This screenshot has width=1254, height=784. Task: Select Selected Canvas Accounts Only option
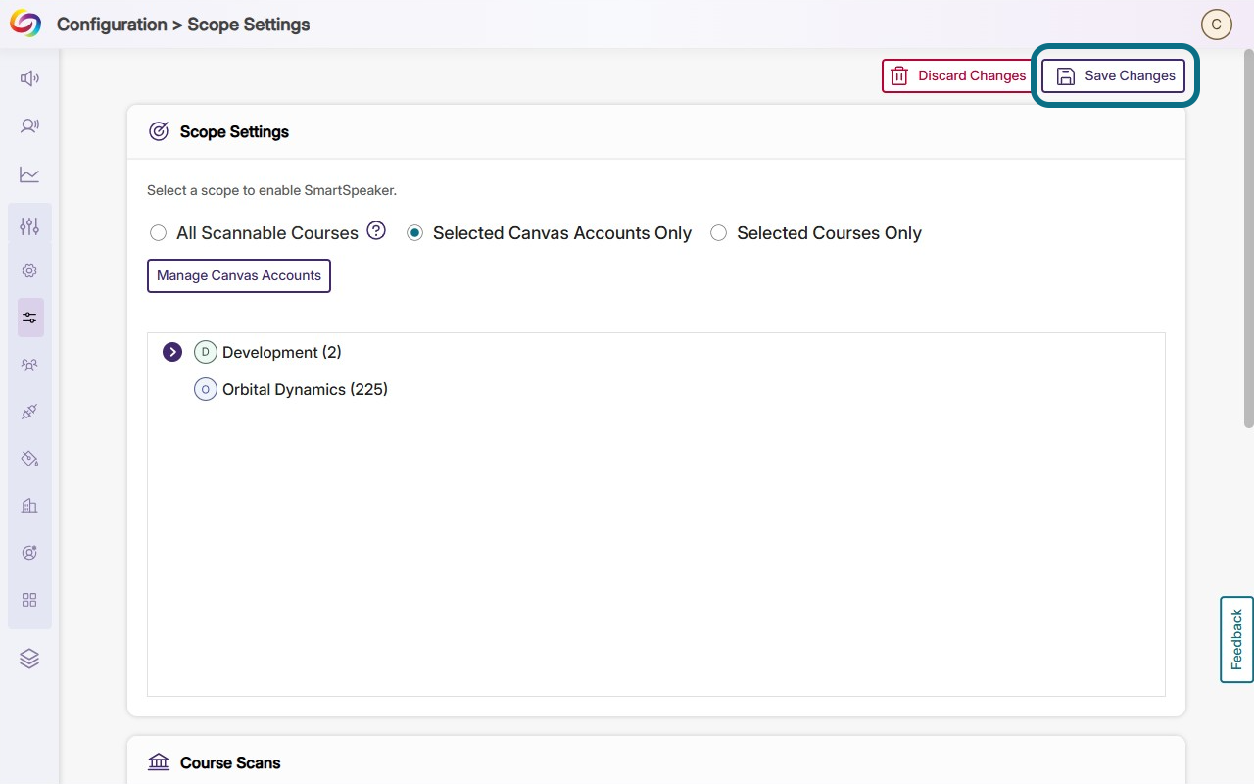point(414,233)
